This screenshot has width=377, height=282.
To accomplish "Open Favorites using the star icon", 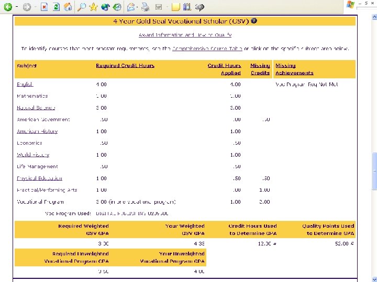I will point(93,7).
